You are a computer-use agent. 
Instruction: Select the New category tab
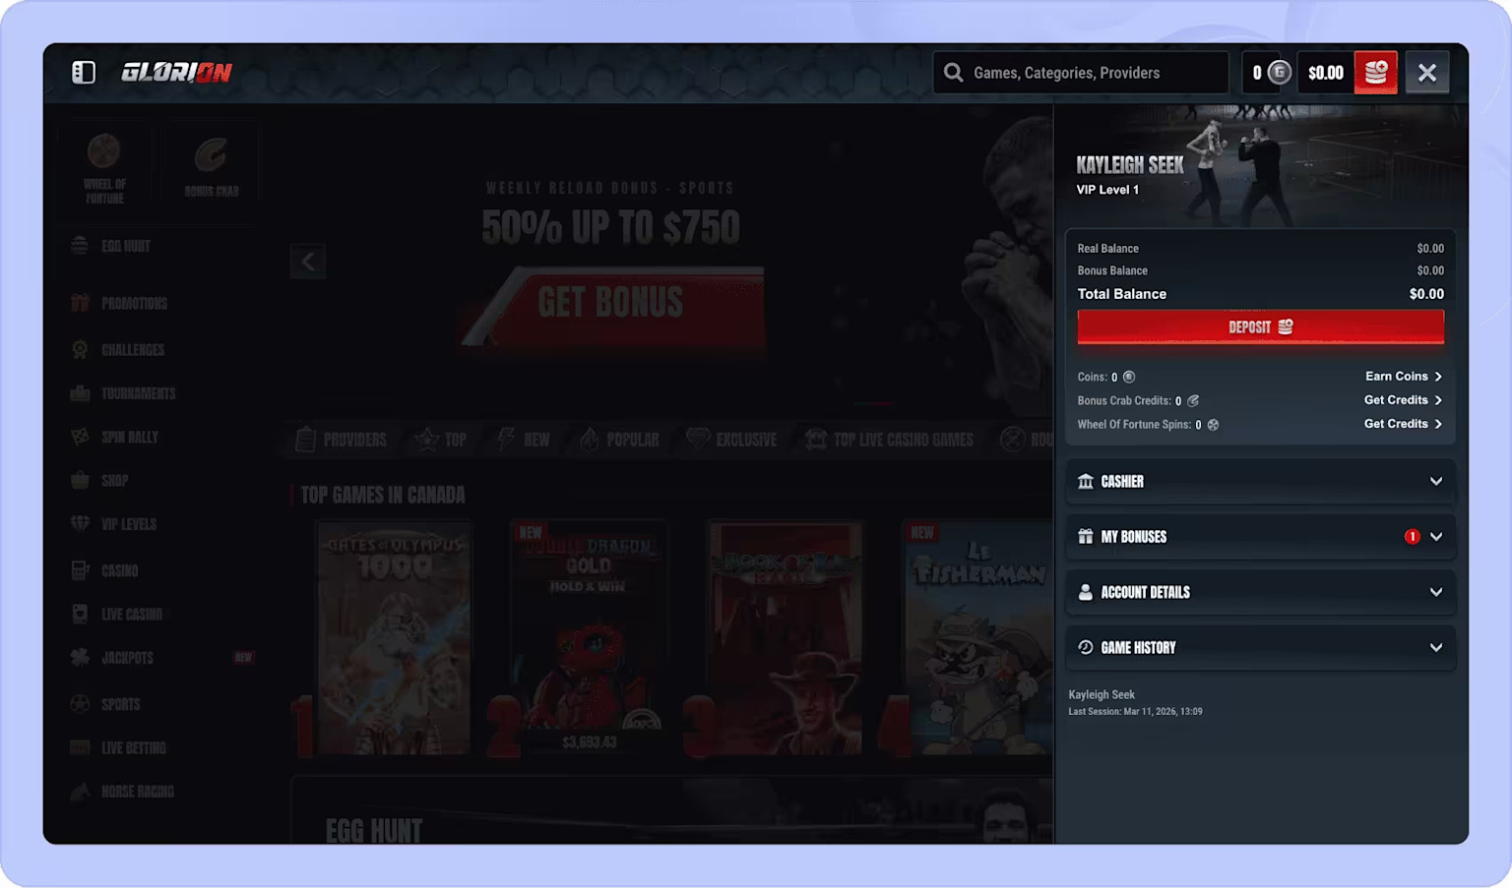(x=524, y=440)
